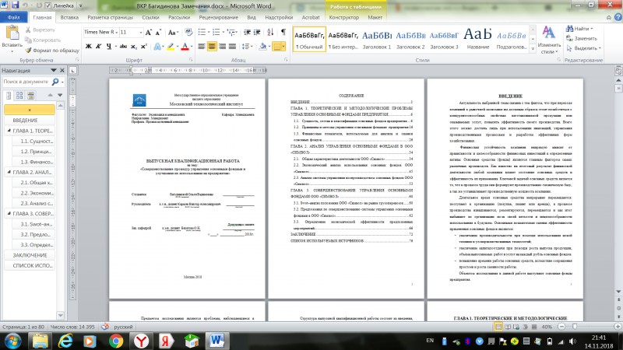Viewport: 623px width, 350px height.
Task: Align text to the right
Action: [222, 47]
